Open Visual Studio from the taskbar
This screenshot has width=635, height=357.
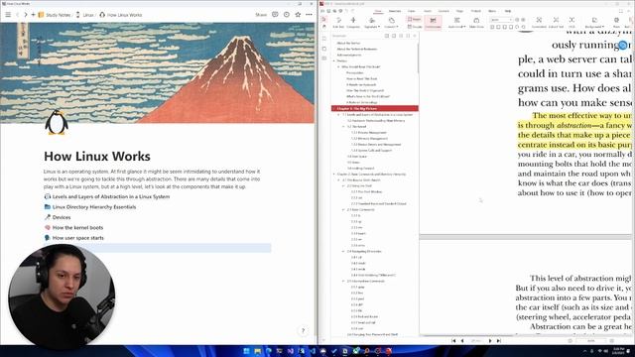pyautogui.click(x=291, y=351)
